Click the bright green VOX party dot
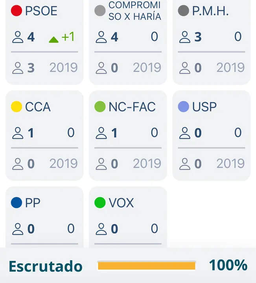The height and width of the screenshot is (283, 256). (100, 202)
